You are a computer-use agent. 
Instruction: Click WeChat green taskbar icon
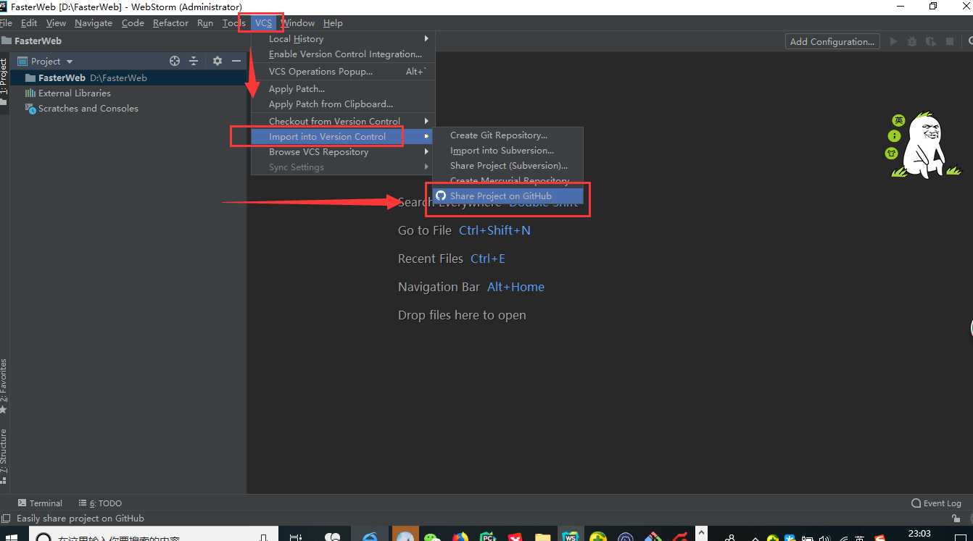click(x=433, y=537)
